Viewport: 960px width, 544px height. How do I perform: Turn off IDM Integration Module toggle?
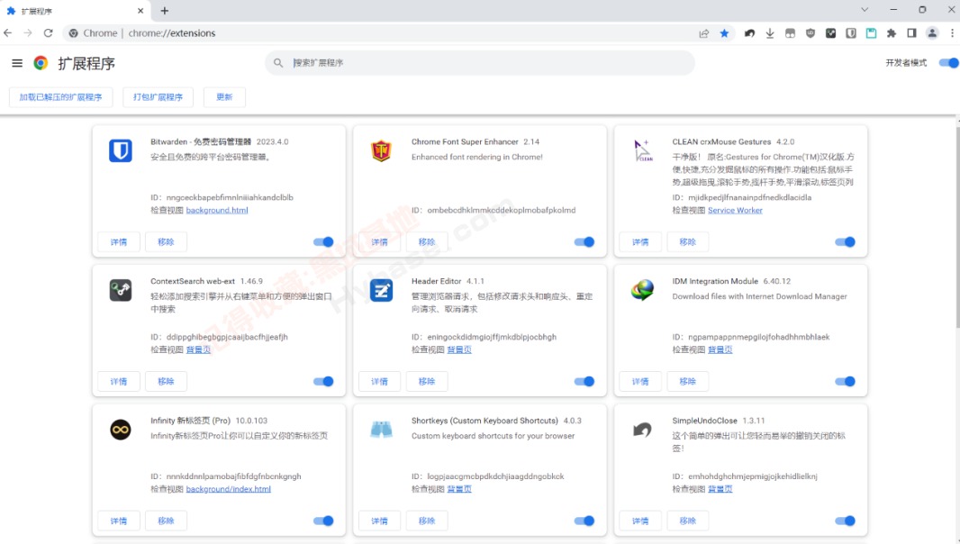(x=845, y=381)
